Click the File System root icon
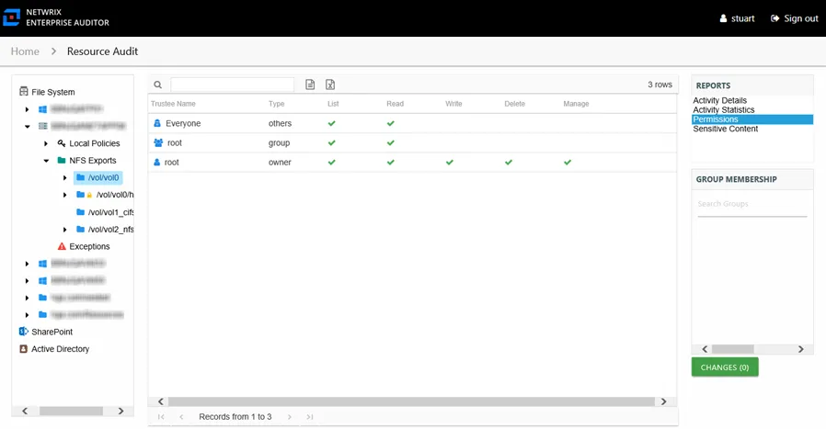Screen dimensions: 826x429 point(24,92)
